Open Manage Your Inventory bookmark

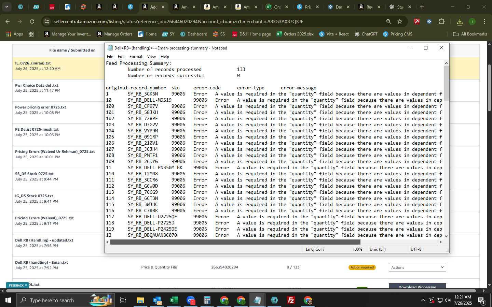68,34
